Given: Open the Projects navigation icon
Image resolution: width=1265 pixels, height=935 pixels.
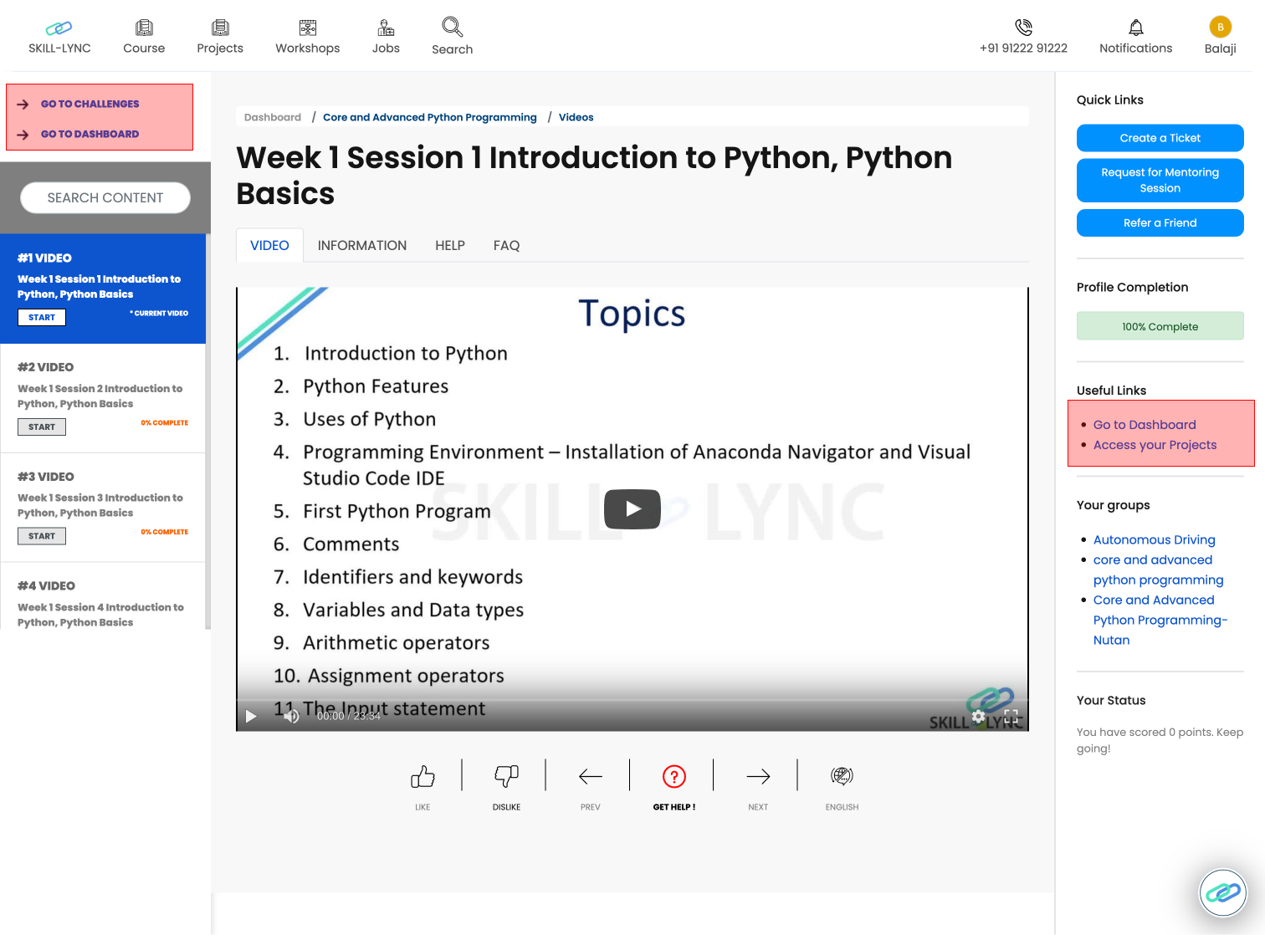Looking at the screenshot, I should click(x=220, y=28).
